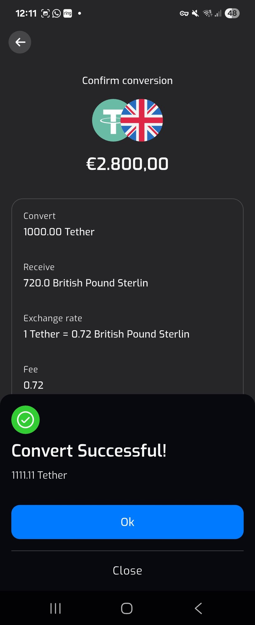Viewport: 255px width, 625px height.
Task: Tap the 0.72 fee value
Action: (33, 385)
